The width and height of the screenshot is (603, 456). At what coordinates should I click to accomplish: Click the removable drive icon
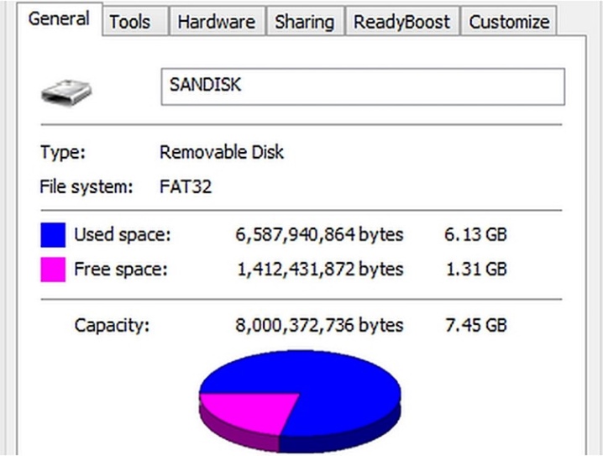pos(66,92)
